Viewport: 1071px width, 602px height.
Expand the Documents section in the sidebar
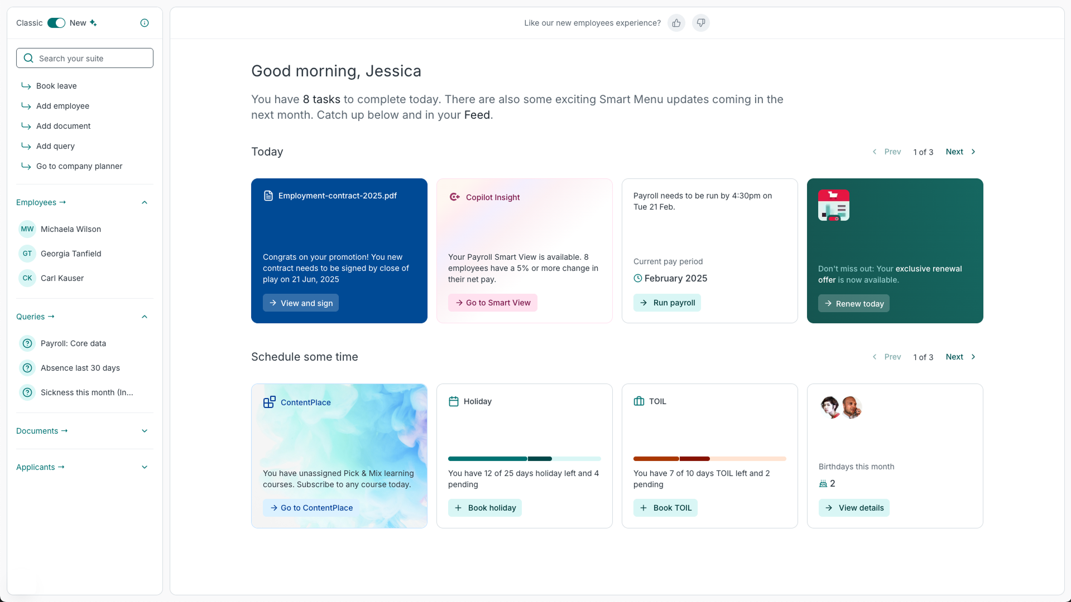click(145, 430)
